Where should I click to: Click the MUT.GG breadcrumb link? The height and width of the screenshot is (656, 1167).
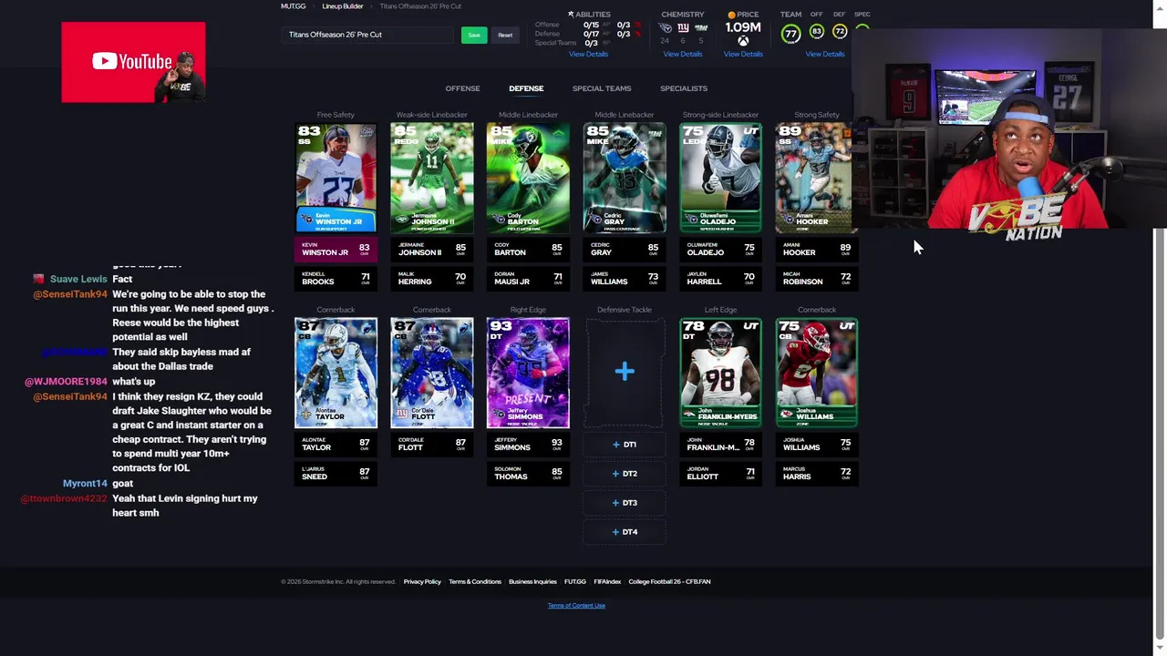pos(293,6)
